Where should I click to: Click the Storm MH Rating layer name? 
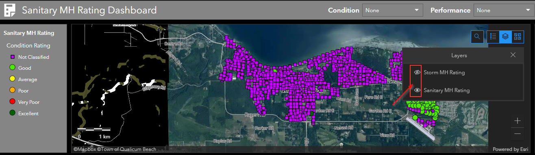click(x=444, y=72)
